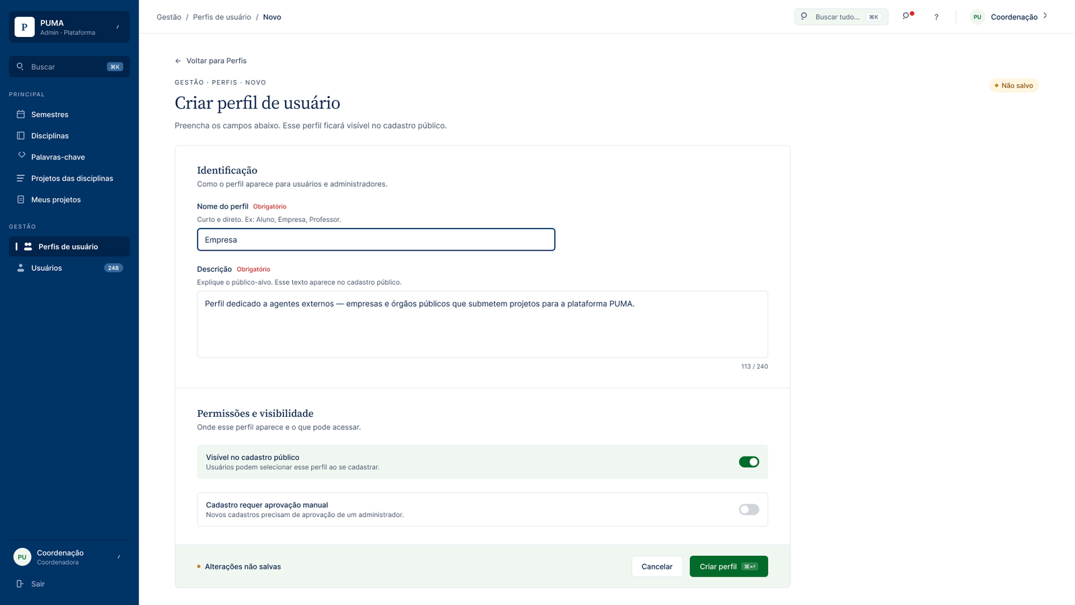Open the help question mark icon
Image resolution: width=1075 pixels, height=605 pixels.
click(936, 17)
